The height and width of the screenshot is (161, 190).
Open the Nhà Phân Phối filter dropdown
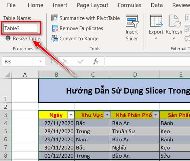(x=155, y=115)
